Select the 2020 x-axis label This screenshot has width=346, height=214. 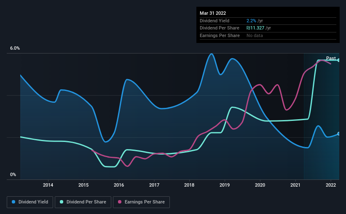click(x=260, y=185)
